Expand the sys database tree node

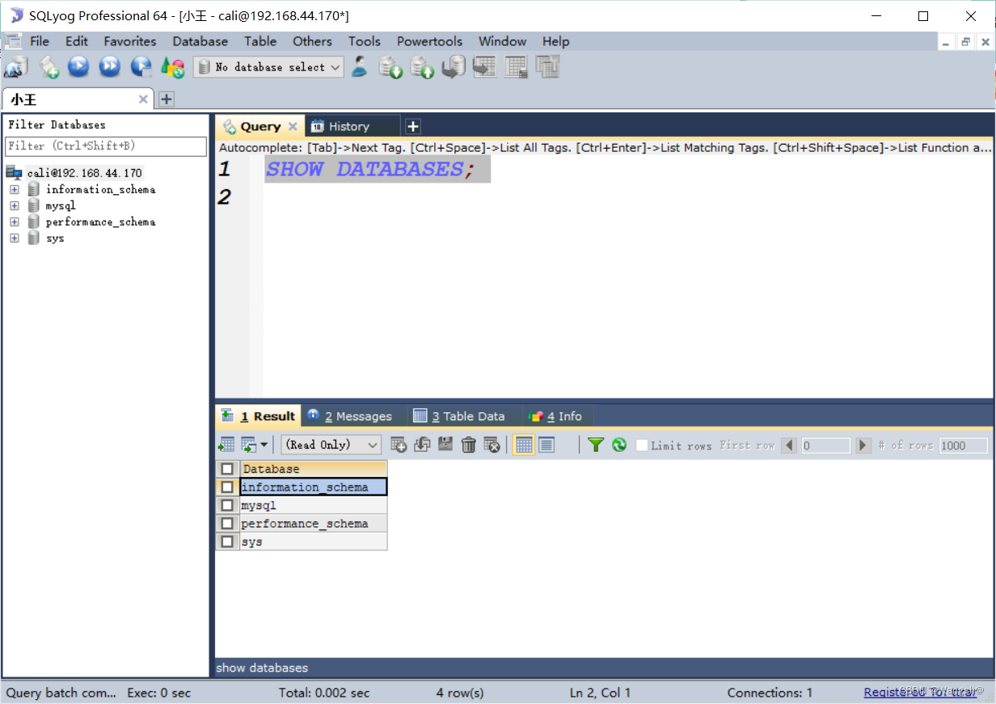[x=14, y=238]
